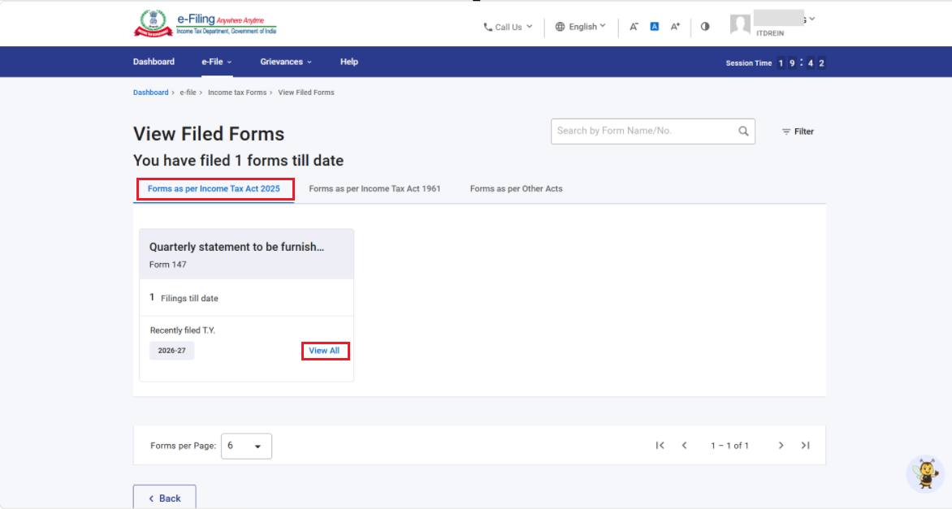Viewport: 952px width, 509px height.
Task: Open Help from navigation bar
Action: click(349, 62)
